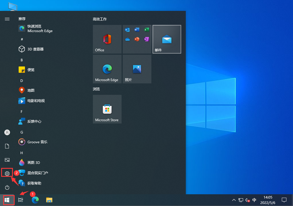Screen dimensions: 293x206
Task: Click the Settings gear icon in Start sidebar
Action: (x=7, y=173)
